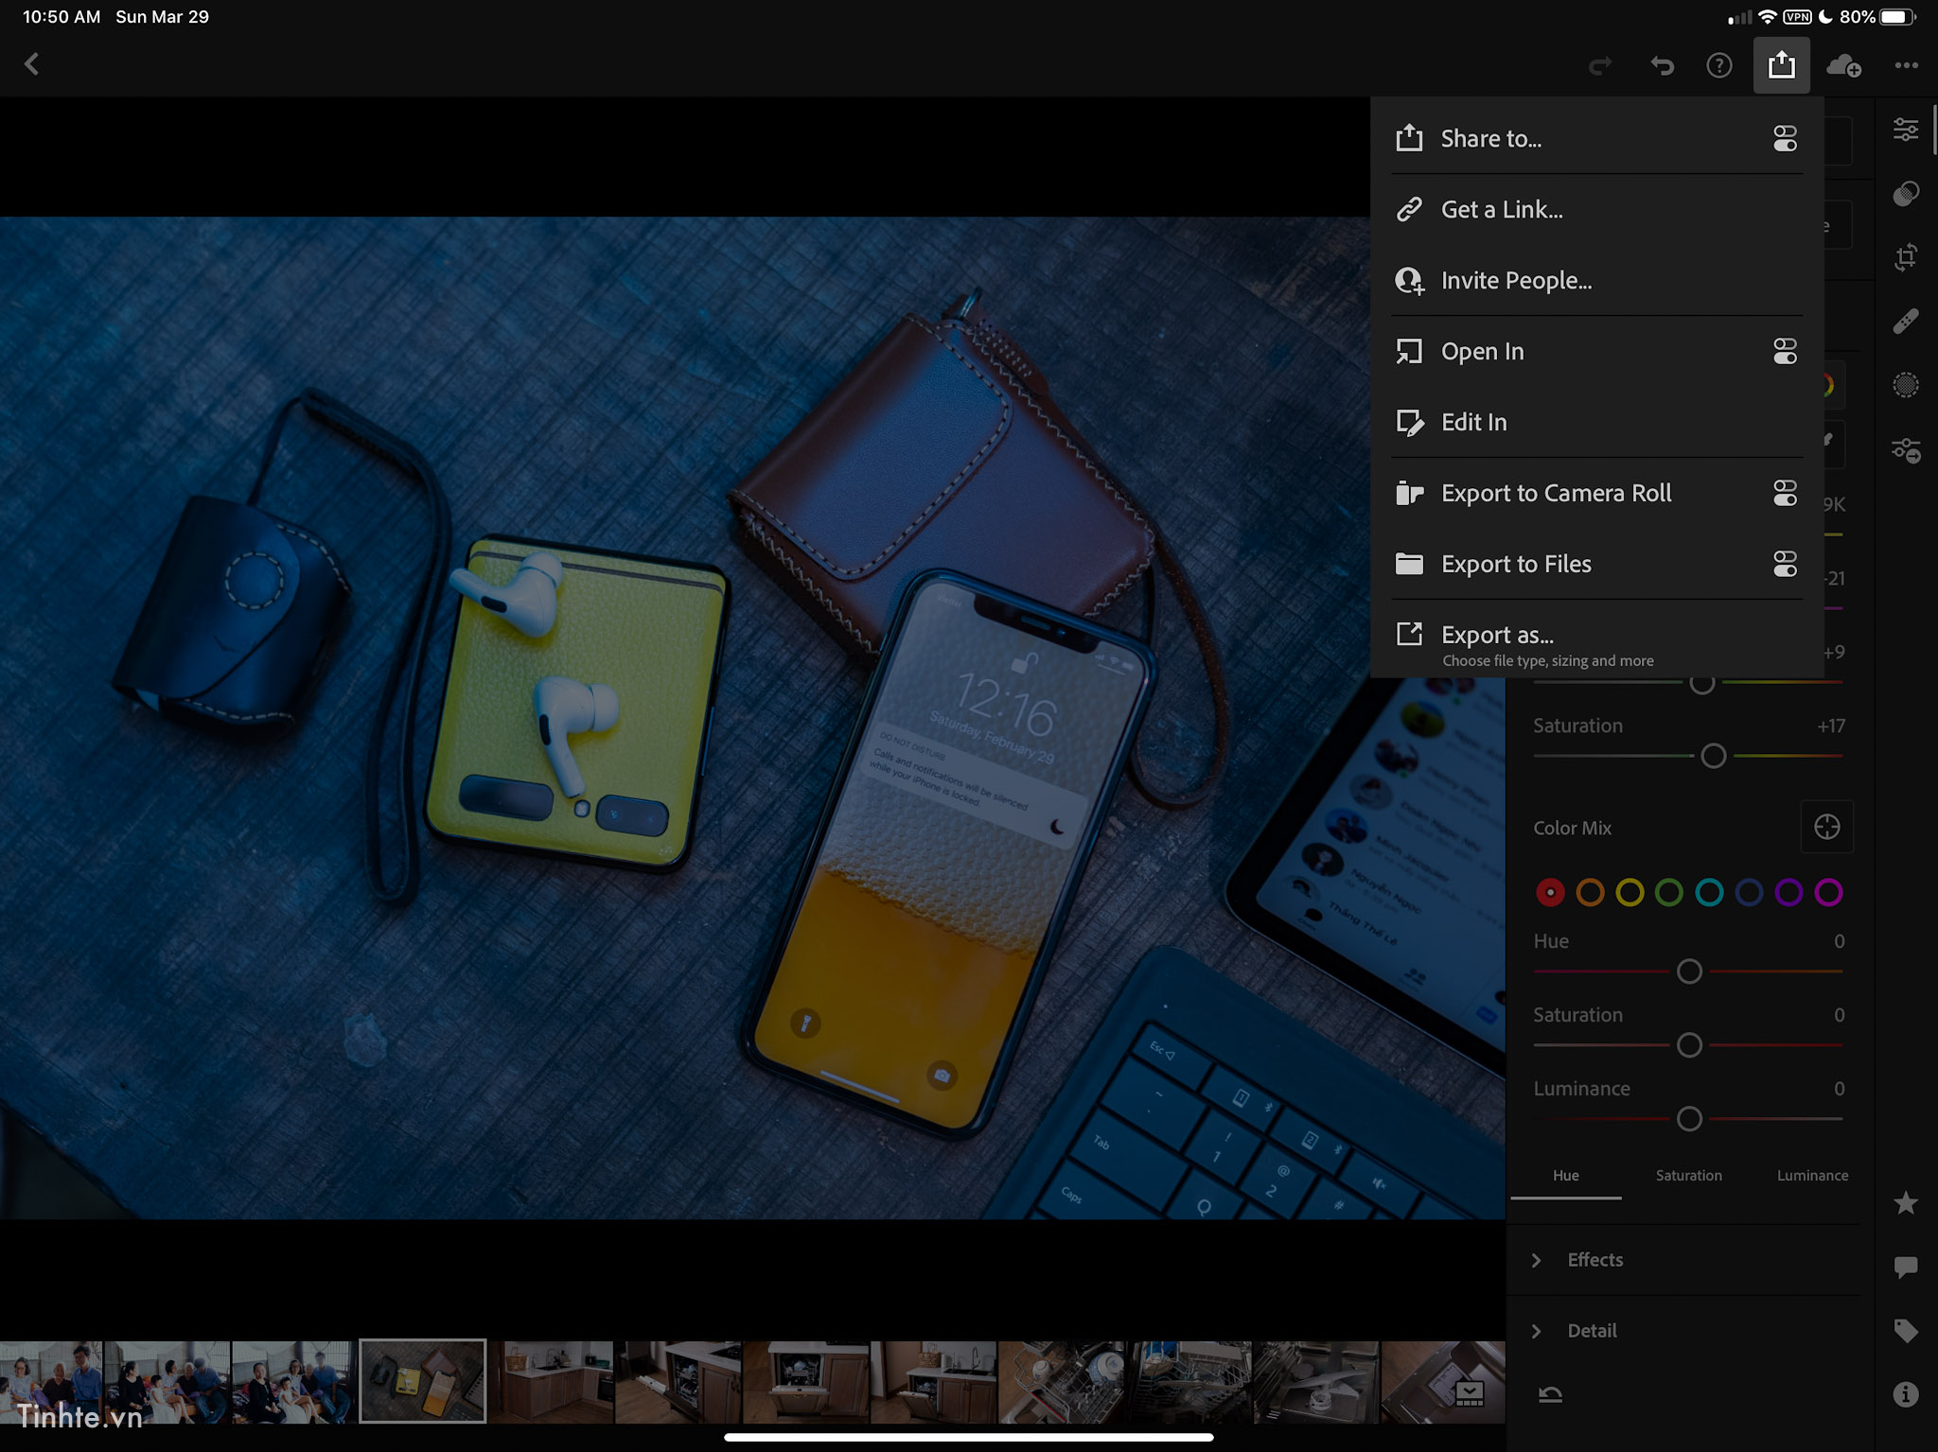The image size is (1938, 1452).
Task: Click the reset edits arrow icon
Action: tap(1550, 1394)
